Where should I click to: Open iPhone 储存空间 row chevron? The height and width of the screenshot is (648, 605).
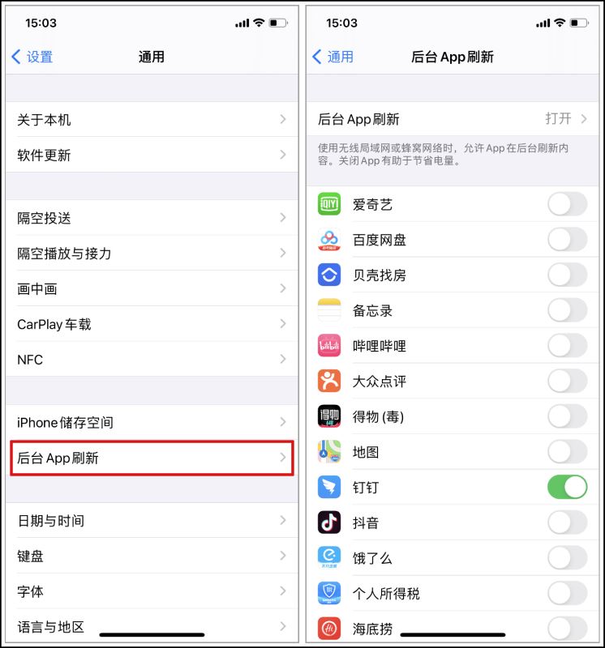(x=283, y=422)
